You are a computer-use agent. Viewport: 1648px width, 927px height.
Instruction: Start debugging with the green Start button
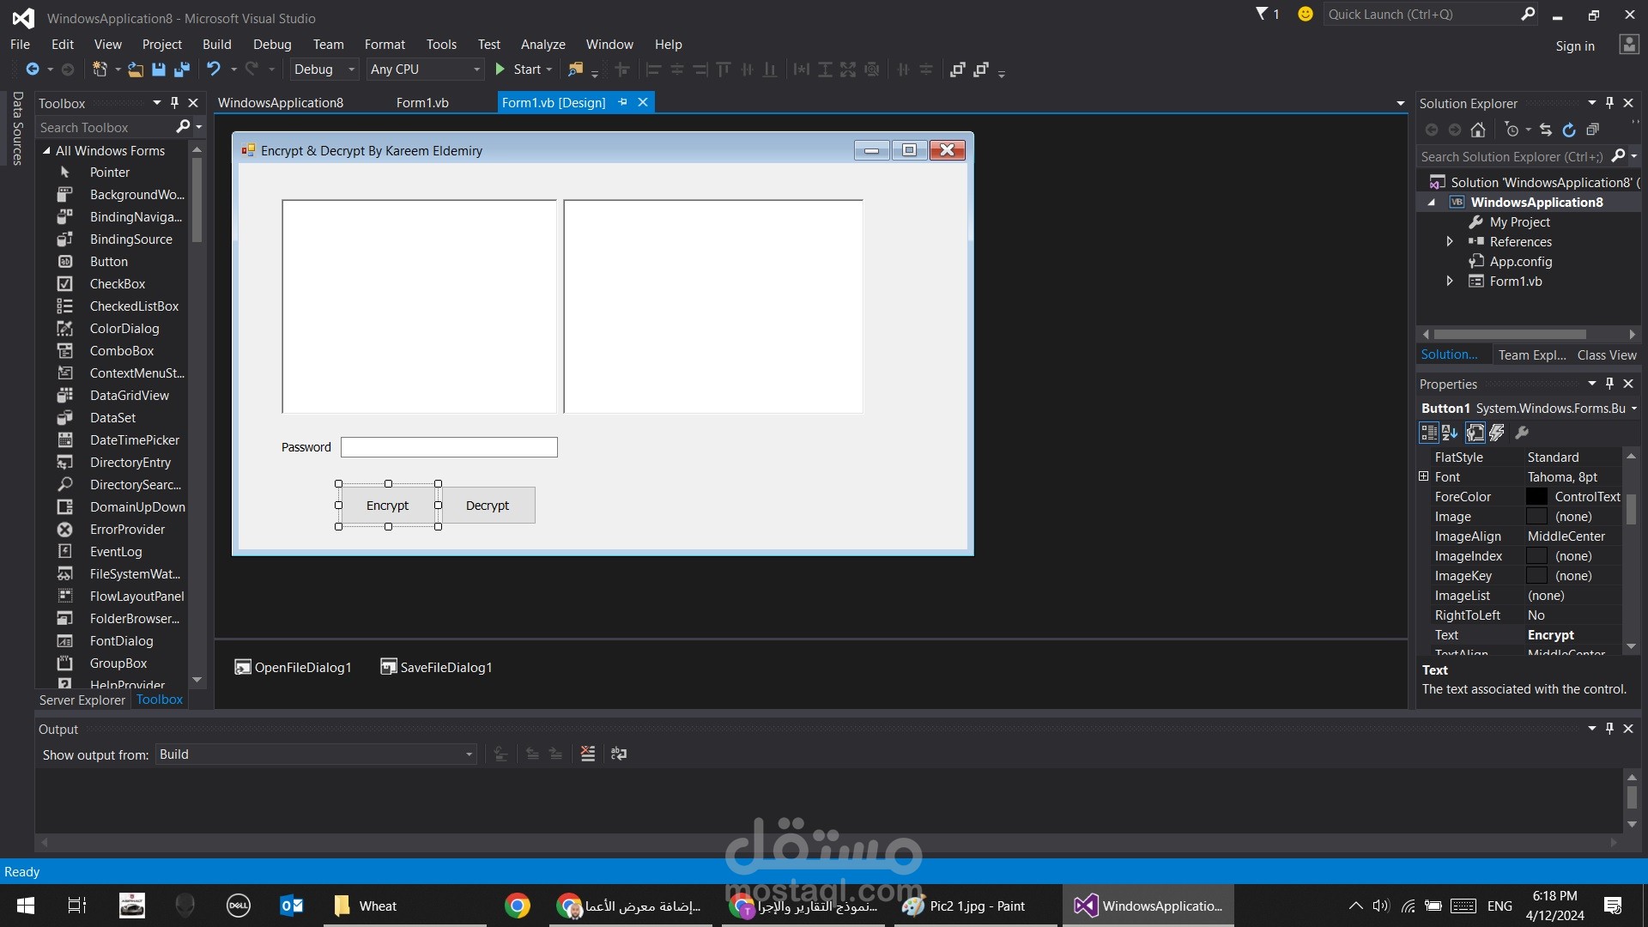click(524, 70)
